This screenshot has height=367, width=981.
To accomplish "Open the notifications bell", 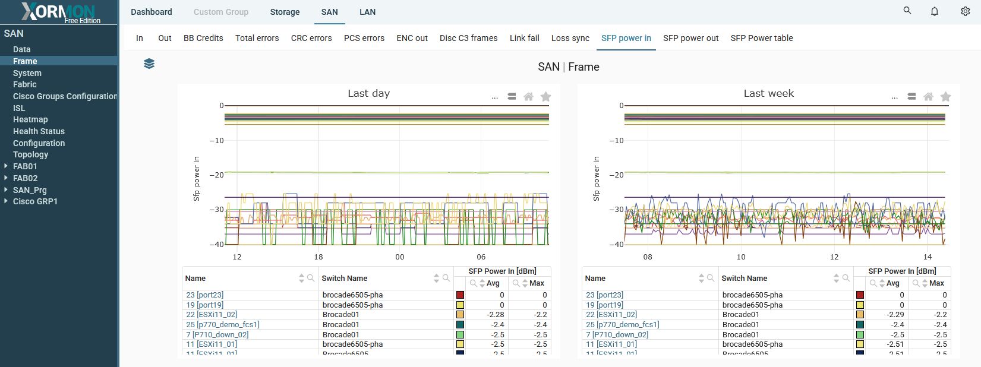I will [935, 11].
